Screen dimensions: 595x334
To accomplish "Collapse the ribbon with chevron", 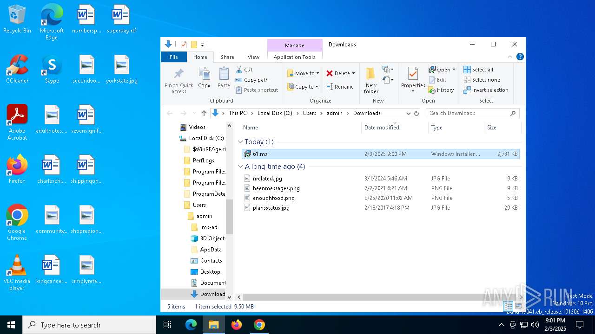I will point(510,57).
